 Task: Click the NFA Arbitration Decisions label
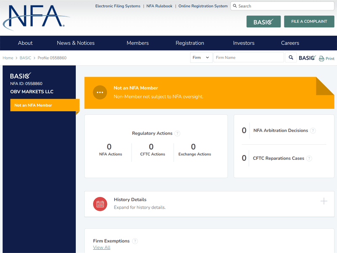tap(281, 131)
